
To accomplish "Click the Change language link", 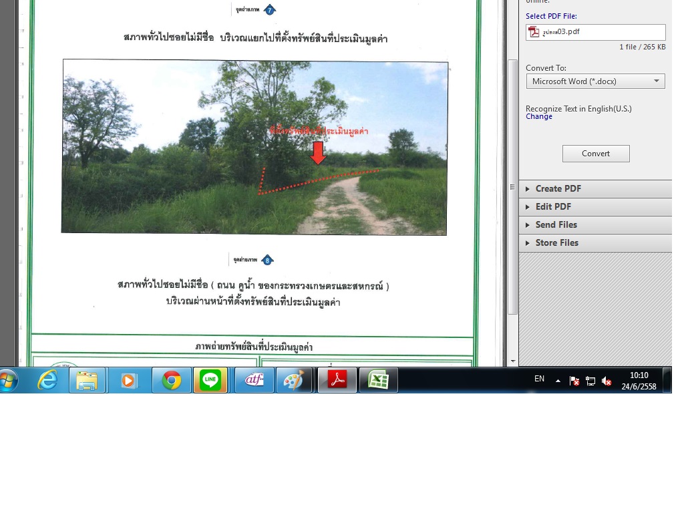I will pyautogui.click(x=539, y=116).
